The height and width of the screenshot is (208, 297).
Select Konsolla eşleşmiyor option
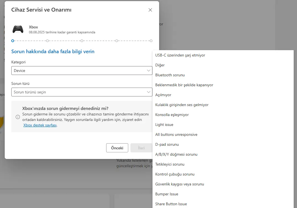point(223,115)
